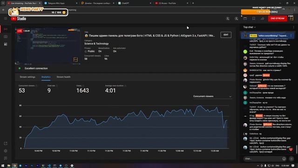Image resolution: width=298 pixels, height=168 pixels.
Task: Click the live stream preview thumbnail
Action: [x=47, y=47]
